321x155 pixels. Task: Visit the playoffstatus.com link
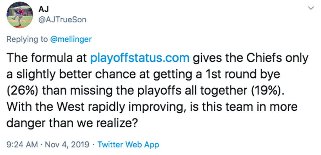point(140,58)
